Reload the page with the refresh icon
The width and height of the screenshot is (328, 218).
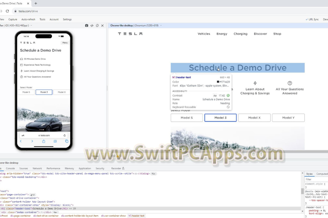click(x=7, y=11)
